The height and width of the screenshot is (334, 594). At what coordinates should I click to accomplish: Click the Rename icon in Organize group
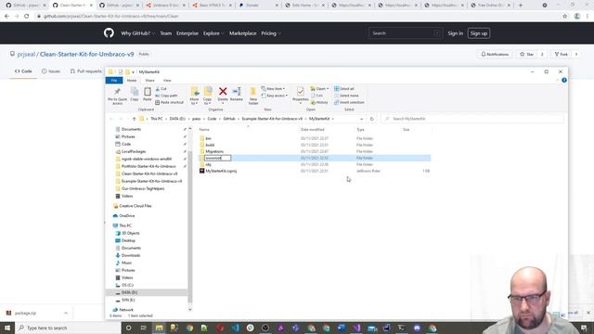(x=237, y=94)
